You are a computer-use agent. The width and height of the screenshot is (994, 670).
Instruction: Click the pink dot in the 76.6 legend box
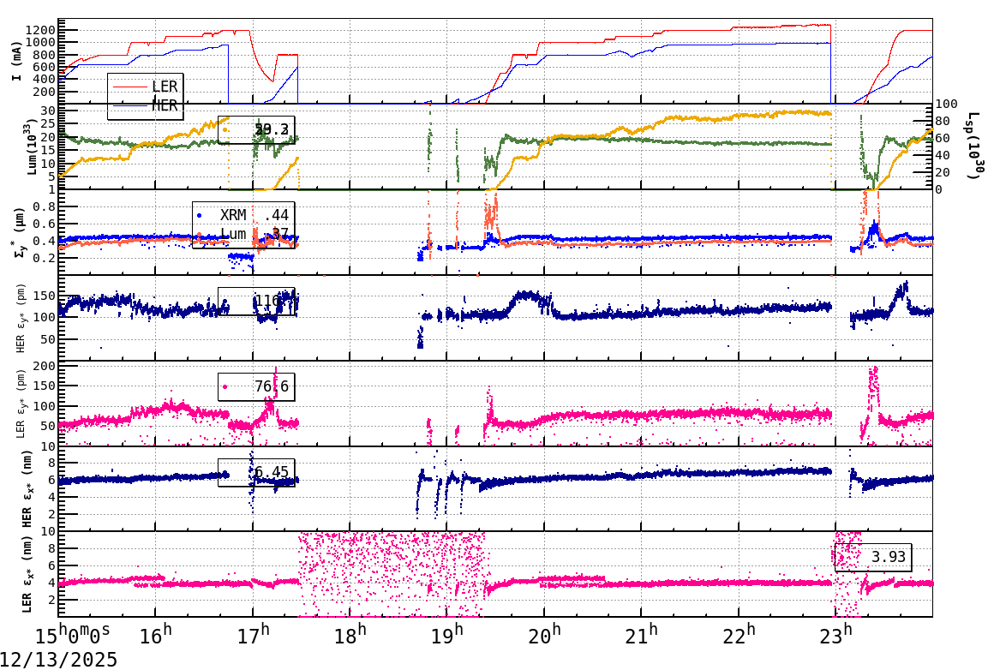(x=226, y=386)
